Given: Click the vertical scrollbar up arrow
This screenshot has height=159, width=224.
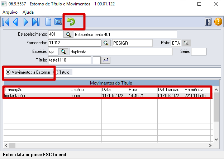Looking at the screenshot, I should click(x=216, y=90).
